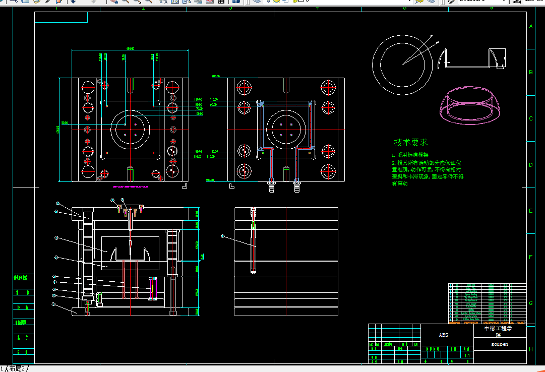Select the part cross-section profile view
The width and height of the screenshot is (545, 372).
click(472, 58)
